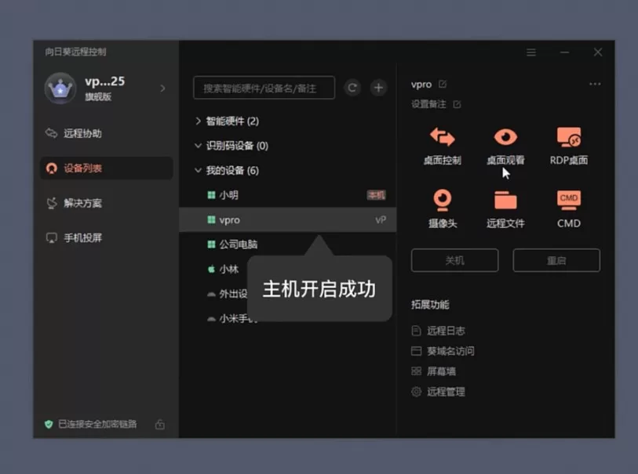
Task: Select the 桌面控制 remote desktop control icon
Action: (442, 147)
